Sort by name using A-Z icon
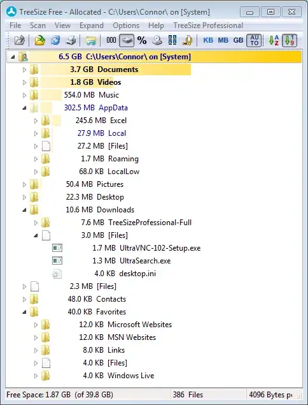The image size is (308, 405). pos(274,41)
